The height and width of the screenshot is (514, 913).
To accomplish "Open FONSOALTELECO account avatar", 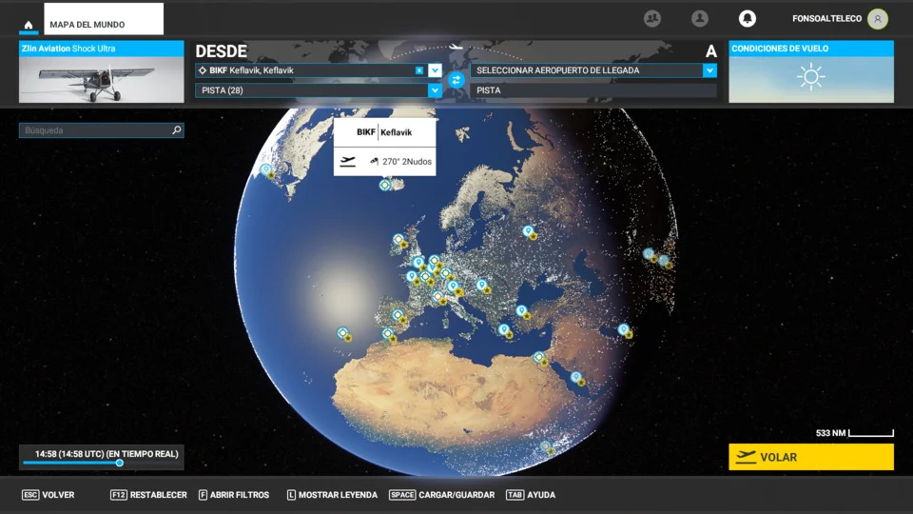I will 878,19.
